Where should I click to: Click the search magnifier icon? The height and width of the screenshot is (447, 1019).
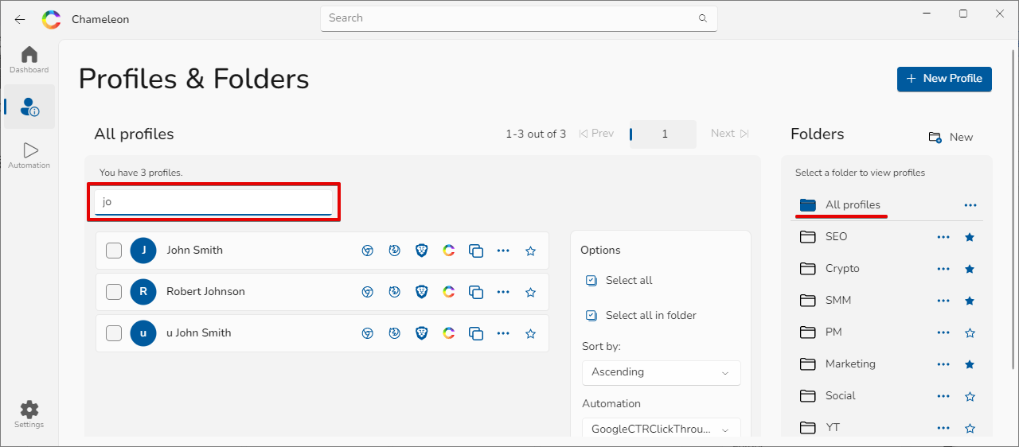click(702, 18)
